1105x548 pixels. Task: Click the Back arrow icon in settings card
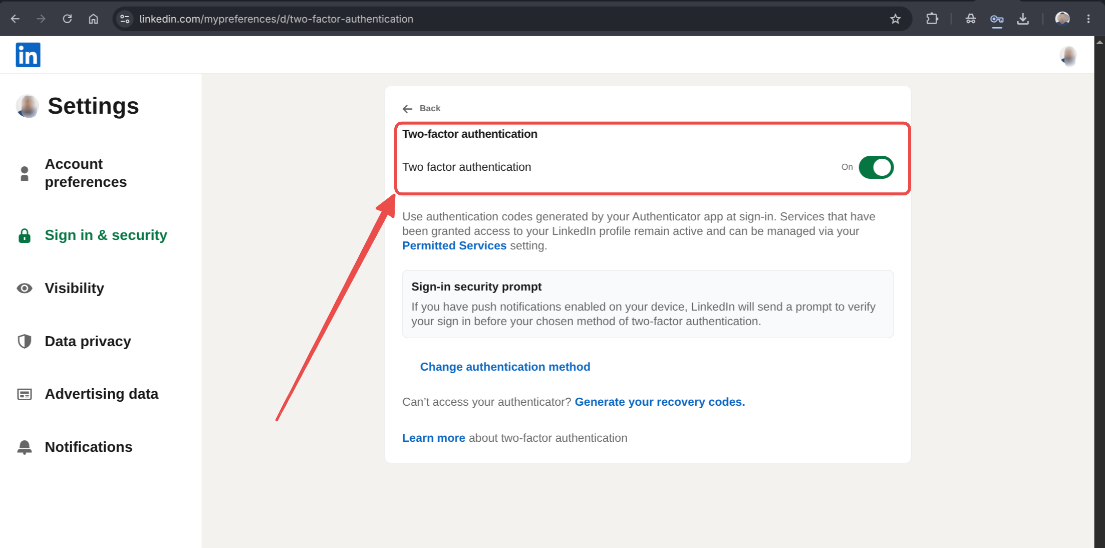click(x=408, y=109)
